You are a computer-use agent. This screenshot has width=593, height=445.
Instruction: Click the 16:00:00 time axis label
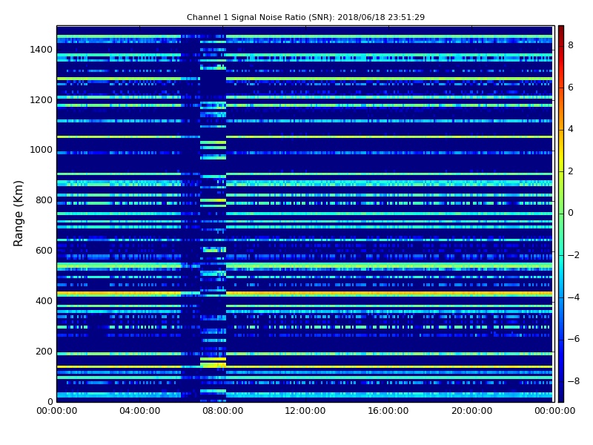(388, 411)
